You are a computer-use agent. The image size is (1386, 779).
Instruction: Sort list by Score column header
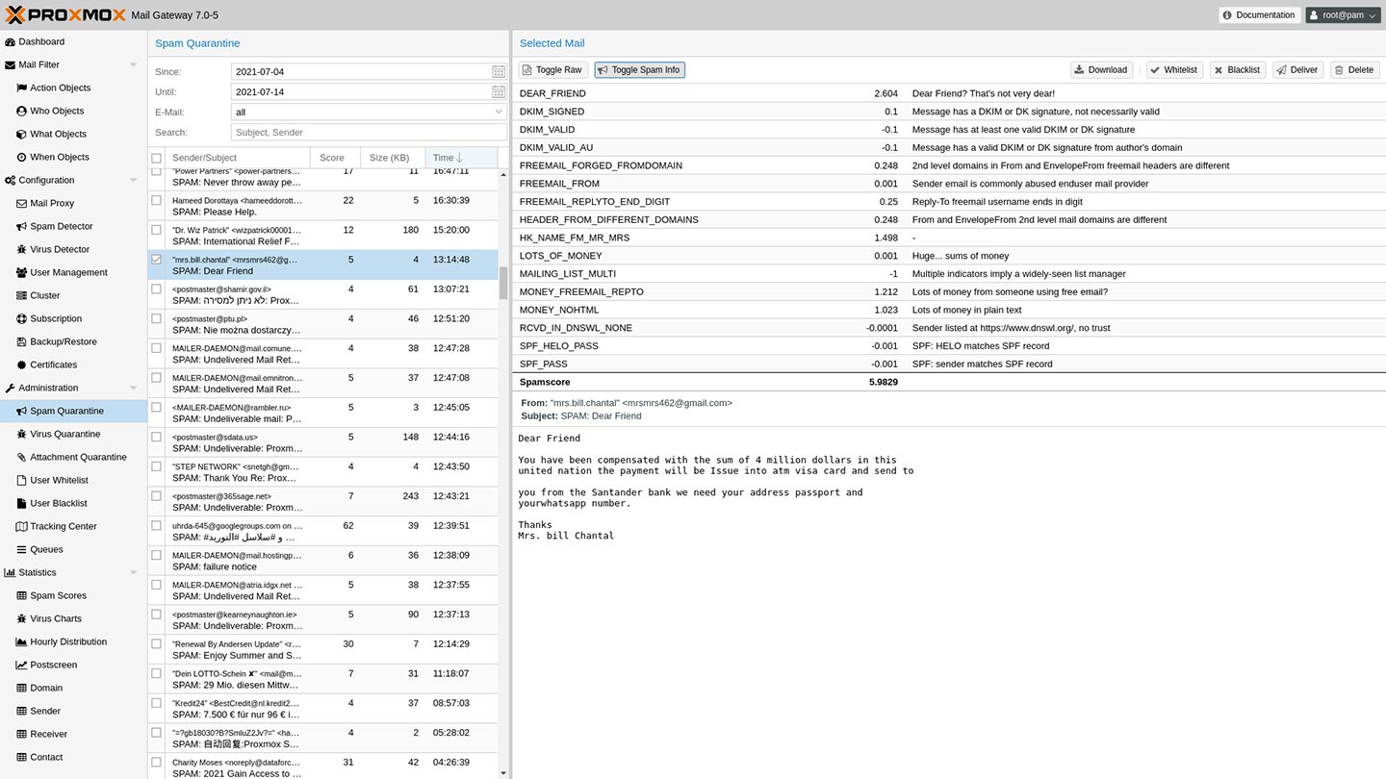tap(335, 158)
